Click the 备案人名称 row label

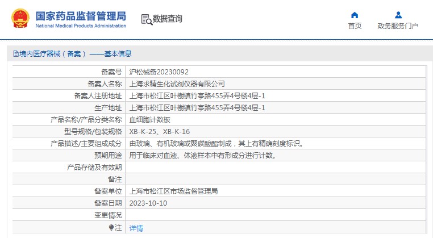(x=105, y=84)
